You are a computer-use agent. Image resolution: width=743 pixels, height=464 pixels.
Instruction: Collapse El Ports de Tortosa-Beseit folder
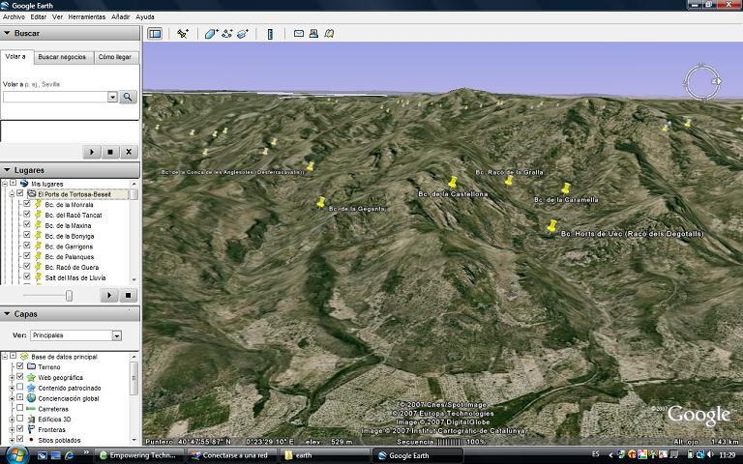12,193
